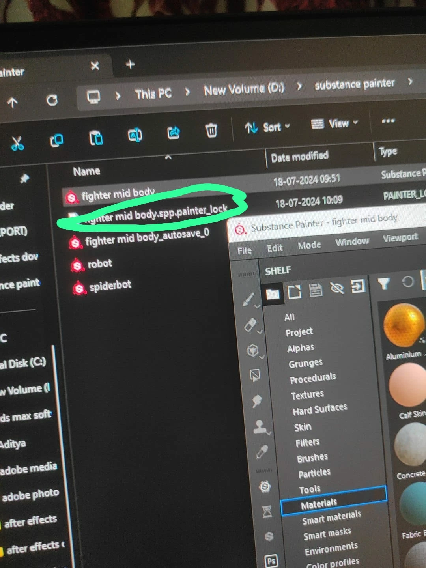Click the Cut scissors icon in Explorer

[x=17, y=143]
